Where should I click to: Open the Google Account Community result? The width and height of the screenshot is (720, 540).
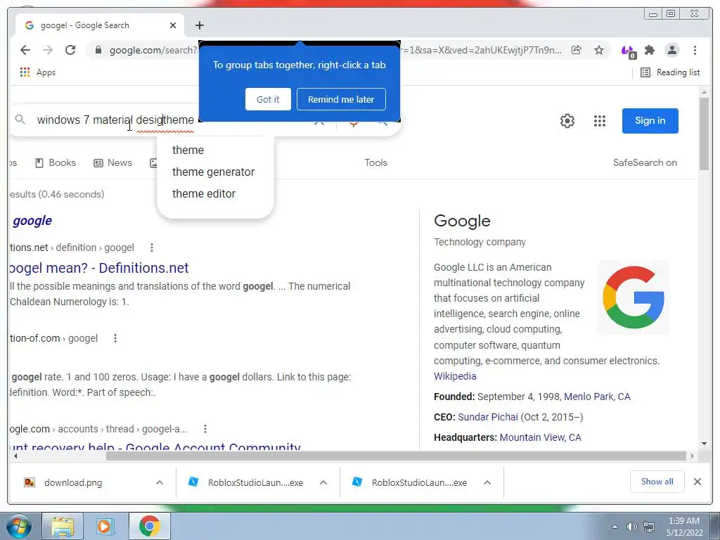[155, 446]
